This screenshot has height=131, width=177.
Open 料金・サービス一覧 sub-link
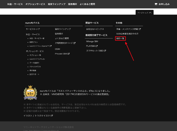coord(37,38)
